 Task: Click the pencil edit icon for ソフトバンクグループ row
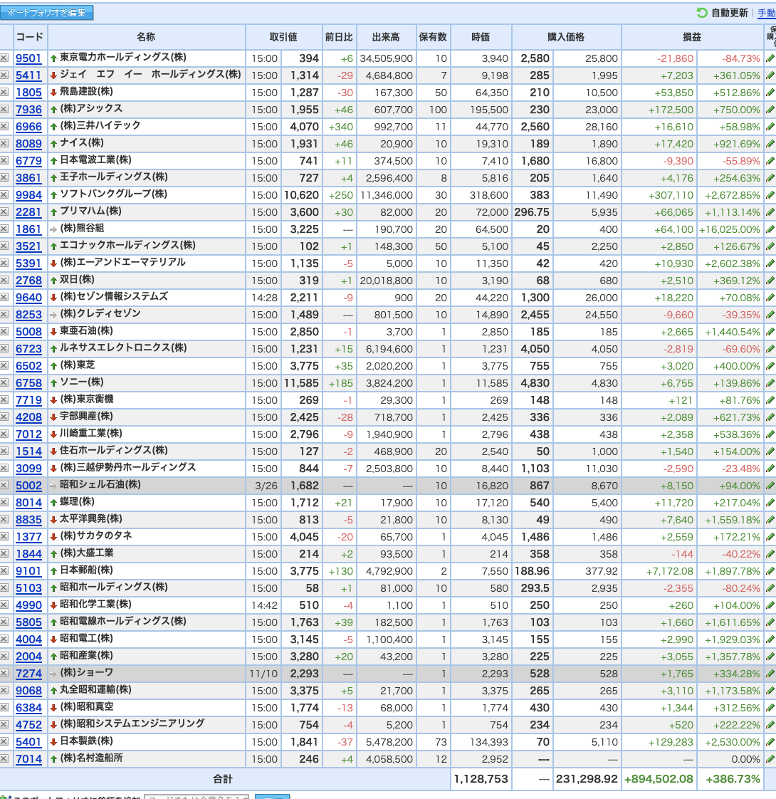[770, 195]
